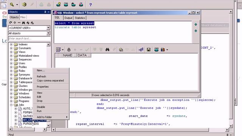242x136 pixels.
Task: Select the Profiles folder
Action: [23, 67]
